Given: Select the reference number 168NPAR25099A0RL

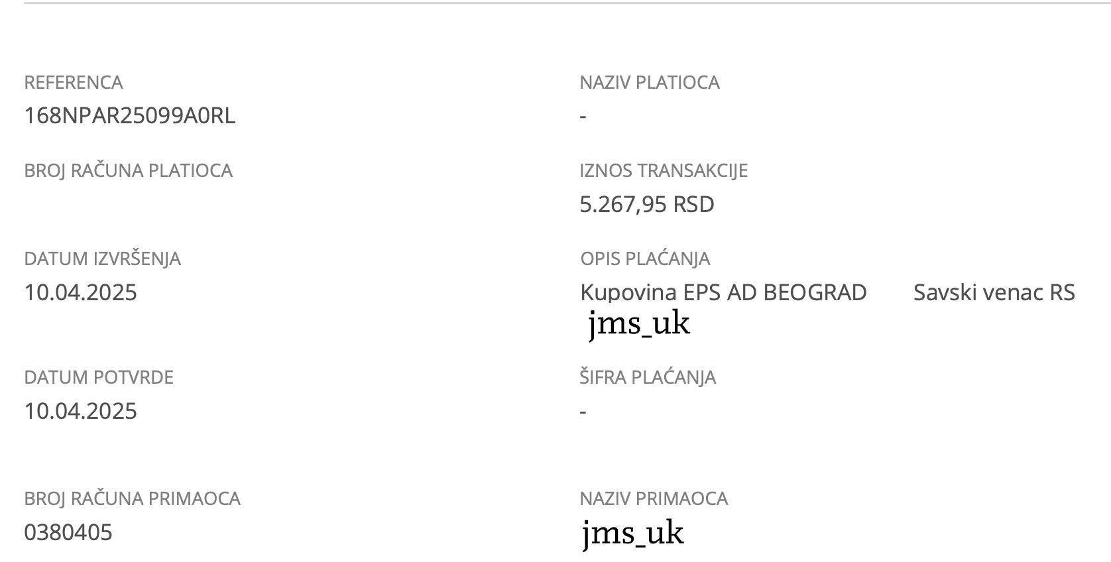Looking at the screenshot, I should pyautogui.click(x=130, y=116).
